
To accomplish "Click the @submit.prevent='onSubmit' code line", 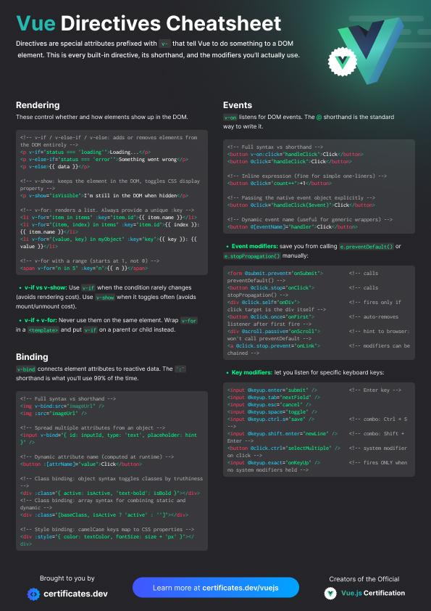I will [275, 274].
